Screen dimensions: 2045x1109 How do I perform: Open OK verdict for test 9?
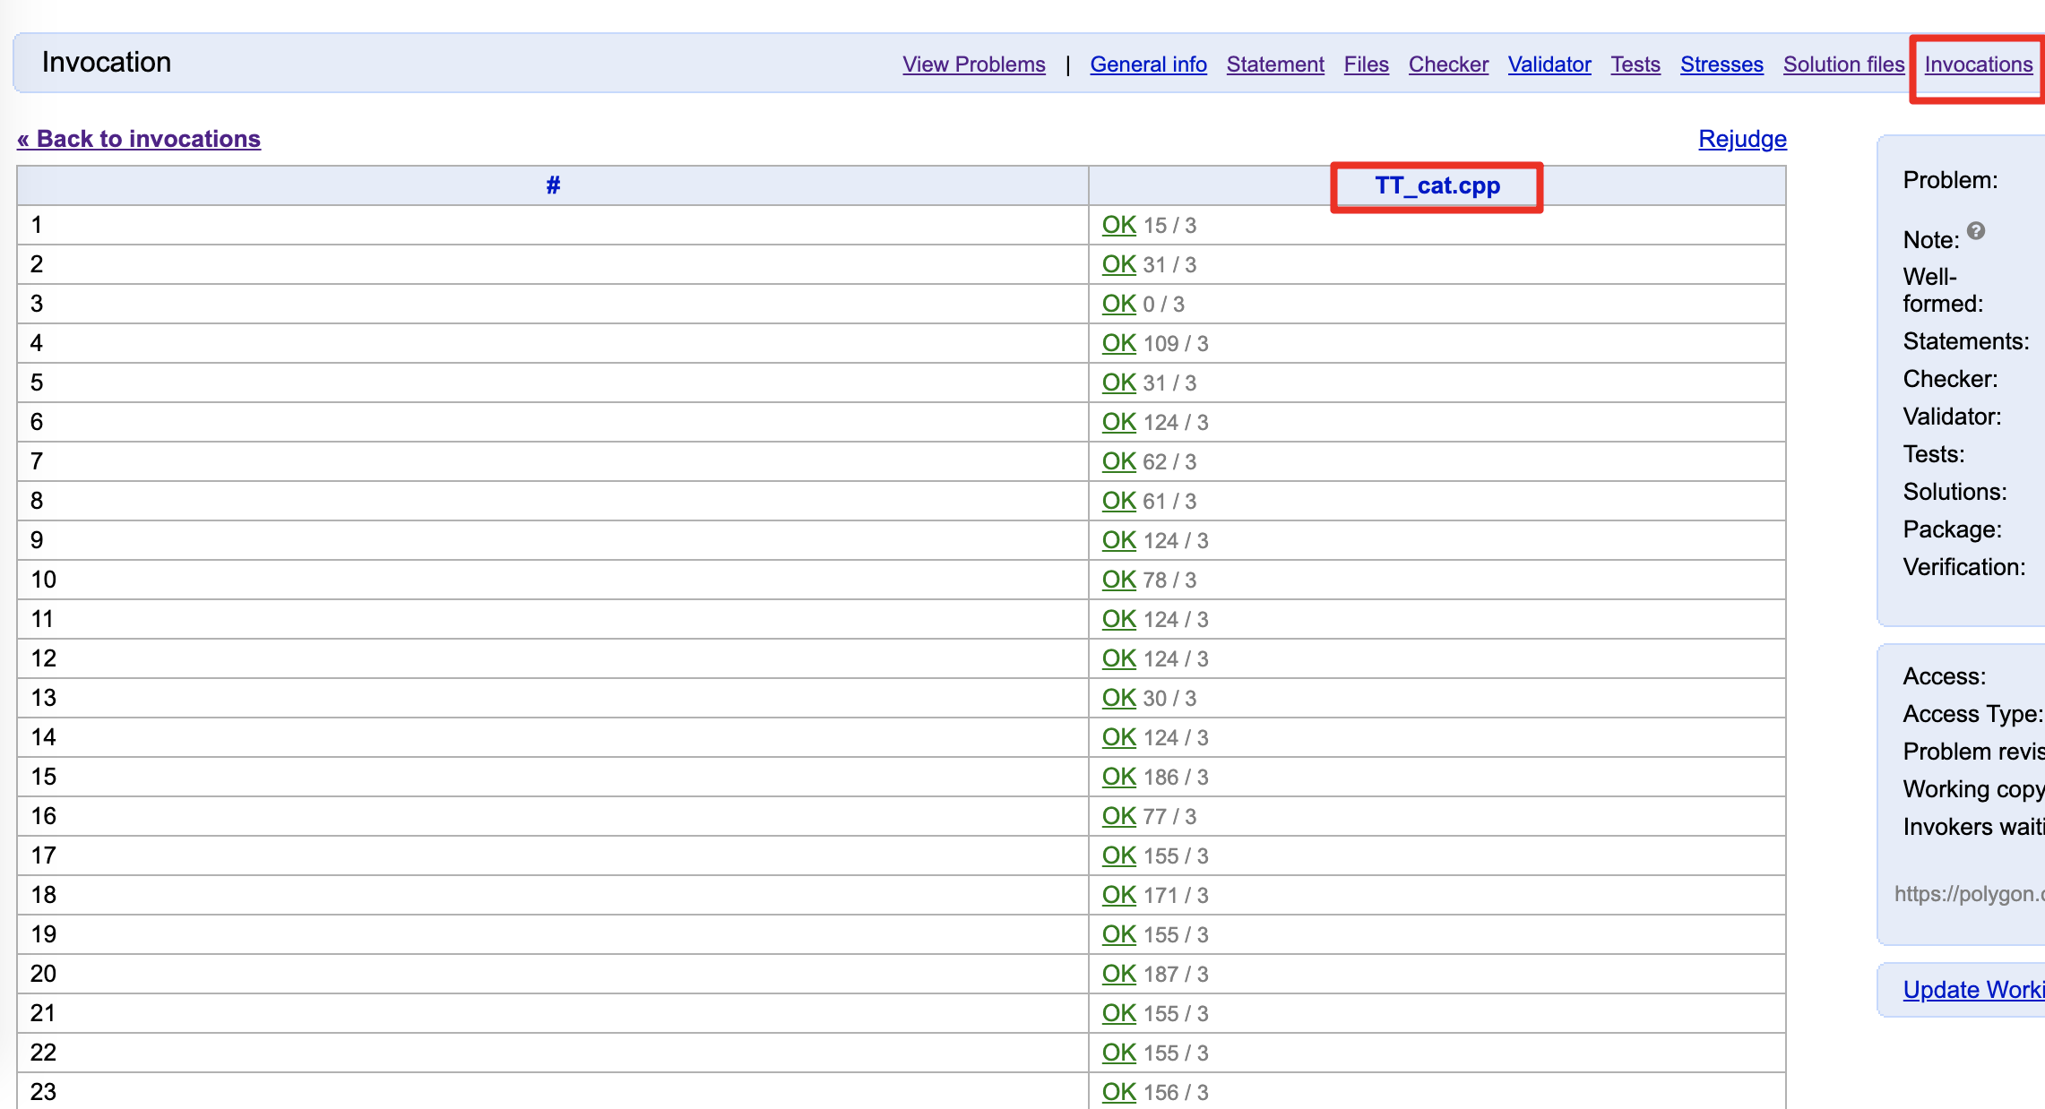click(x=1119, y=540)
